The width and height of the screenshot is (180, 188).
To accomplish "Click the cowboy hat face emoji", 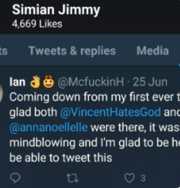I will pyautogui.click(x=48, y=82).
